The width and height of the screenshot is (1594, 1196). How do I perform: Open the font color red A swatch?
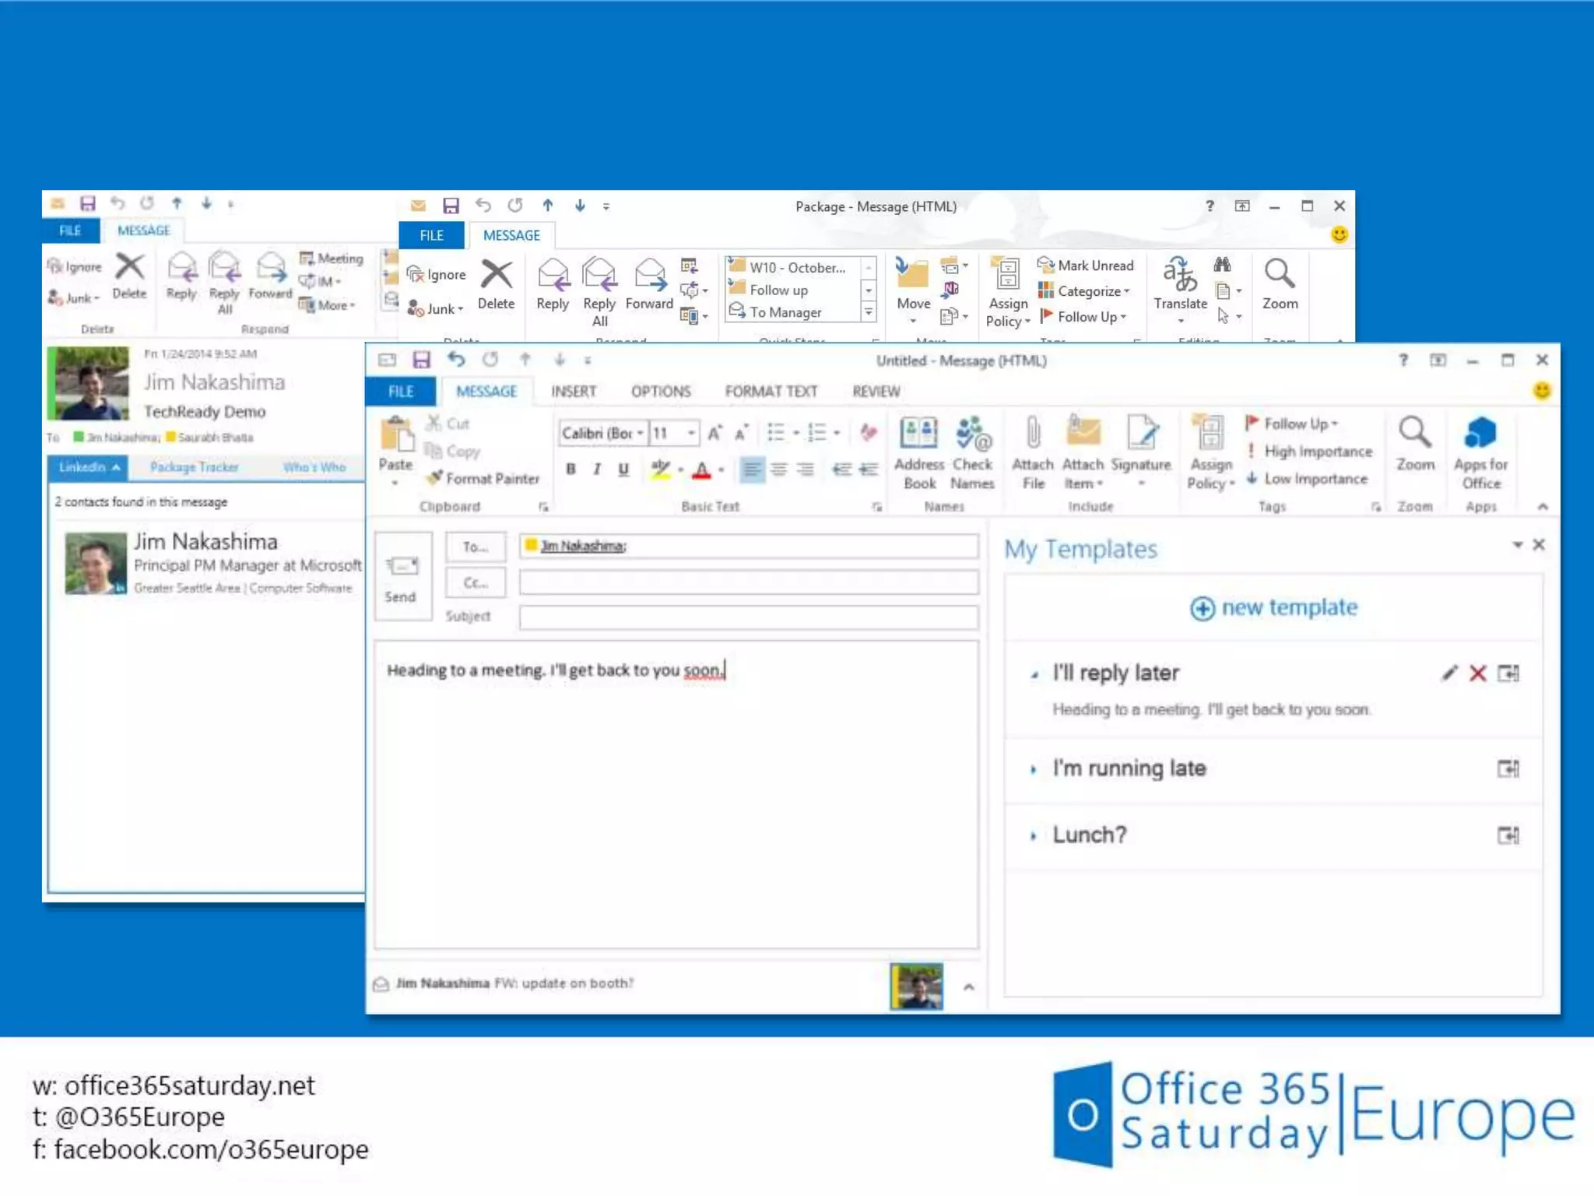tap(702, 470)
